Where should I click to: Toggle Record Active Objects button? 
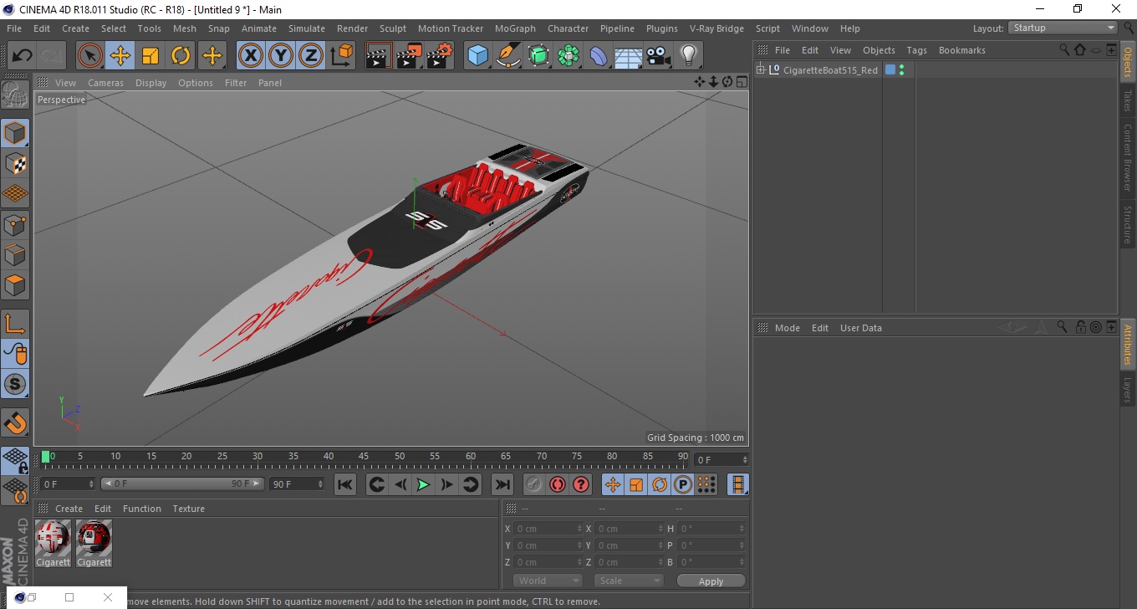533,484
